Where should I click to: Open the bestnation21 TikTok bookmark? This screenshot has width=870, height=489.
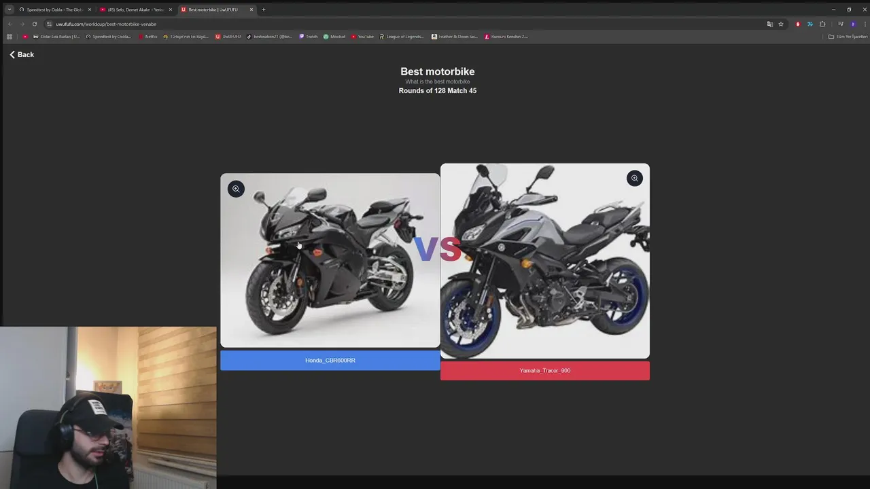[269, 37]
